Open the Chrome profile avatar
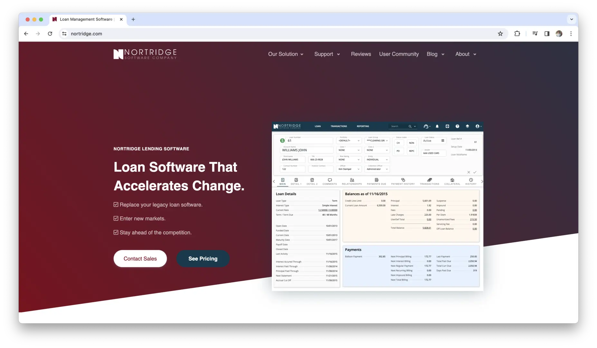Image resolution: width=597 pixels, height=348 pixels. point(559,34)
